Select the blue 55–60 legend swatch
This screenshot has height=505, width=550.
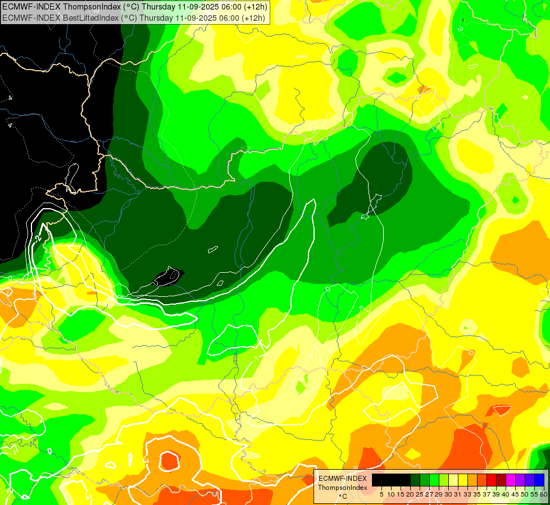pos(539,480)
